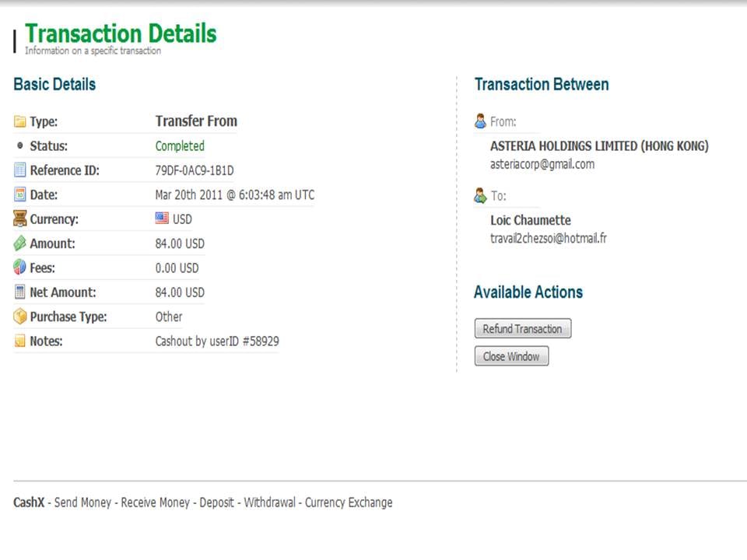Click the green money icon beside Amount
Viewport: 747px width, 560px height.
click(x=19, y=243)
